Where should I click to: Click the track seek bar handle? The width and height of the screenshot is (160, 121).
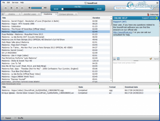pyautogui.click(x=62, y=9)
